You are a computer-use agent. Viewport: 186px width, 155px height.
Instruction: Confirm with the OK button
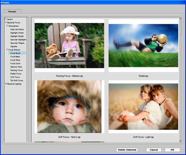(x=172, y=150)
